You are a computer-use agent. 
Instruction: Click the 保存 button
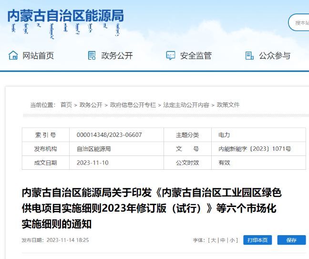291,240
